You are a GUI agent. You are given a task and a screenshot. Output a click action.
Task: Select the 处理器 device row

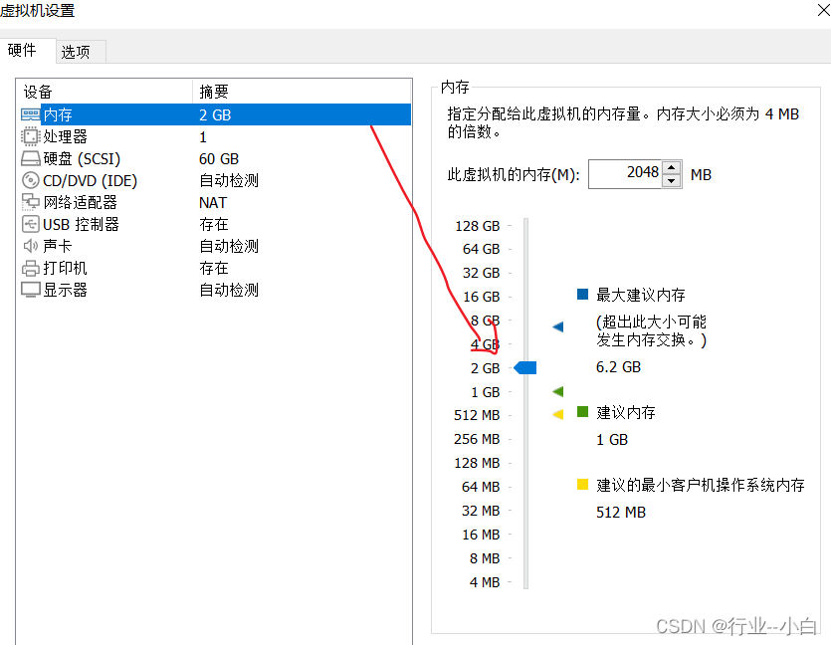tap(215, 136)
